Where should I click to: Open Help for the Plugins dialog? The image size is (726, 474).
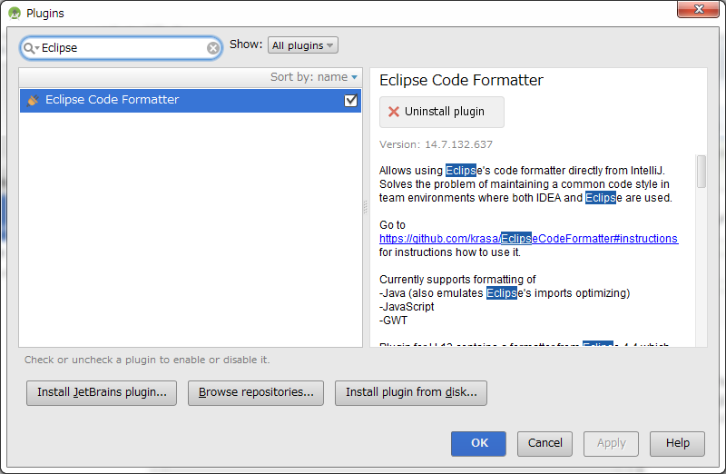pyautogui.click(x=677, y=443)
